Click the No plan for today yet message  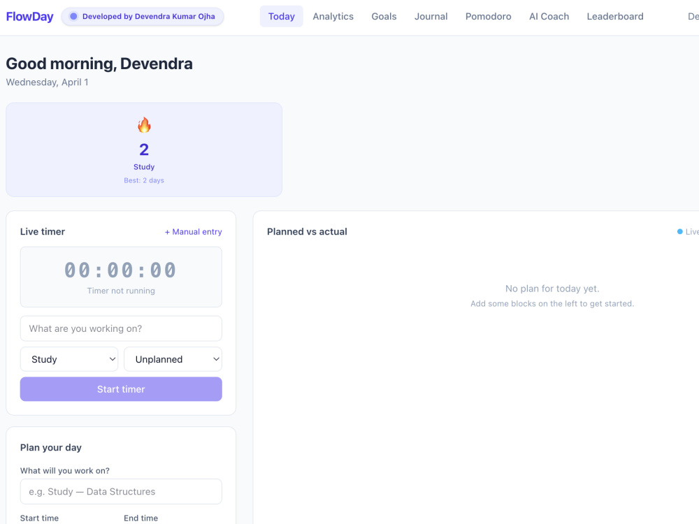pos(552,289)
